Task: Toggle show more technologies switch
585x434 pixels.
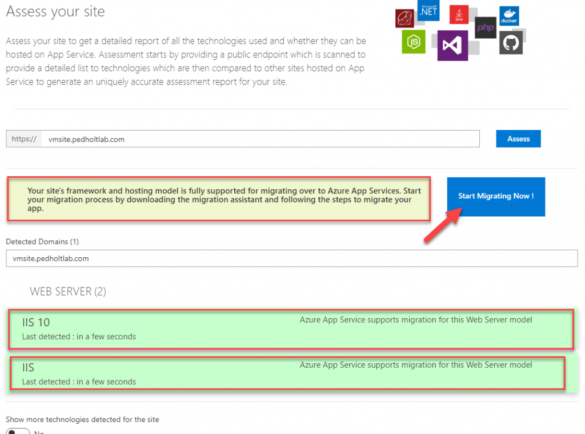Action: pos(18,431)
